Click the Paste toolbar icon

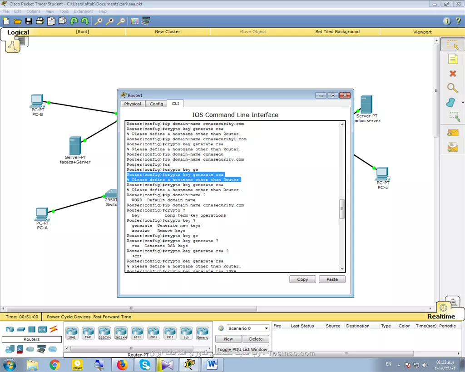click(x=62, y=21)
